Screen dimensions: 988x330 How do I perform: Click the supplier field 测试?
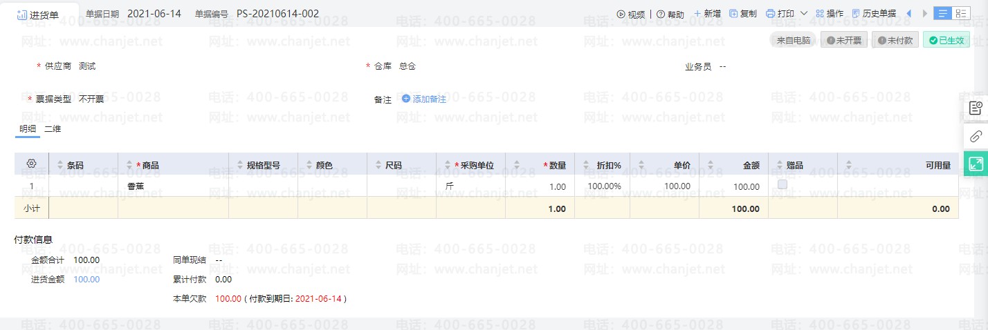[87, 66]
